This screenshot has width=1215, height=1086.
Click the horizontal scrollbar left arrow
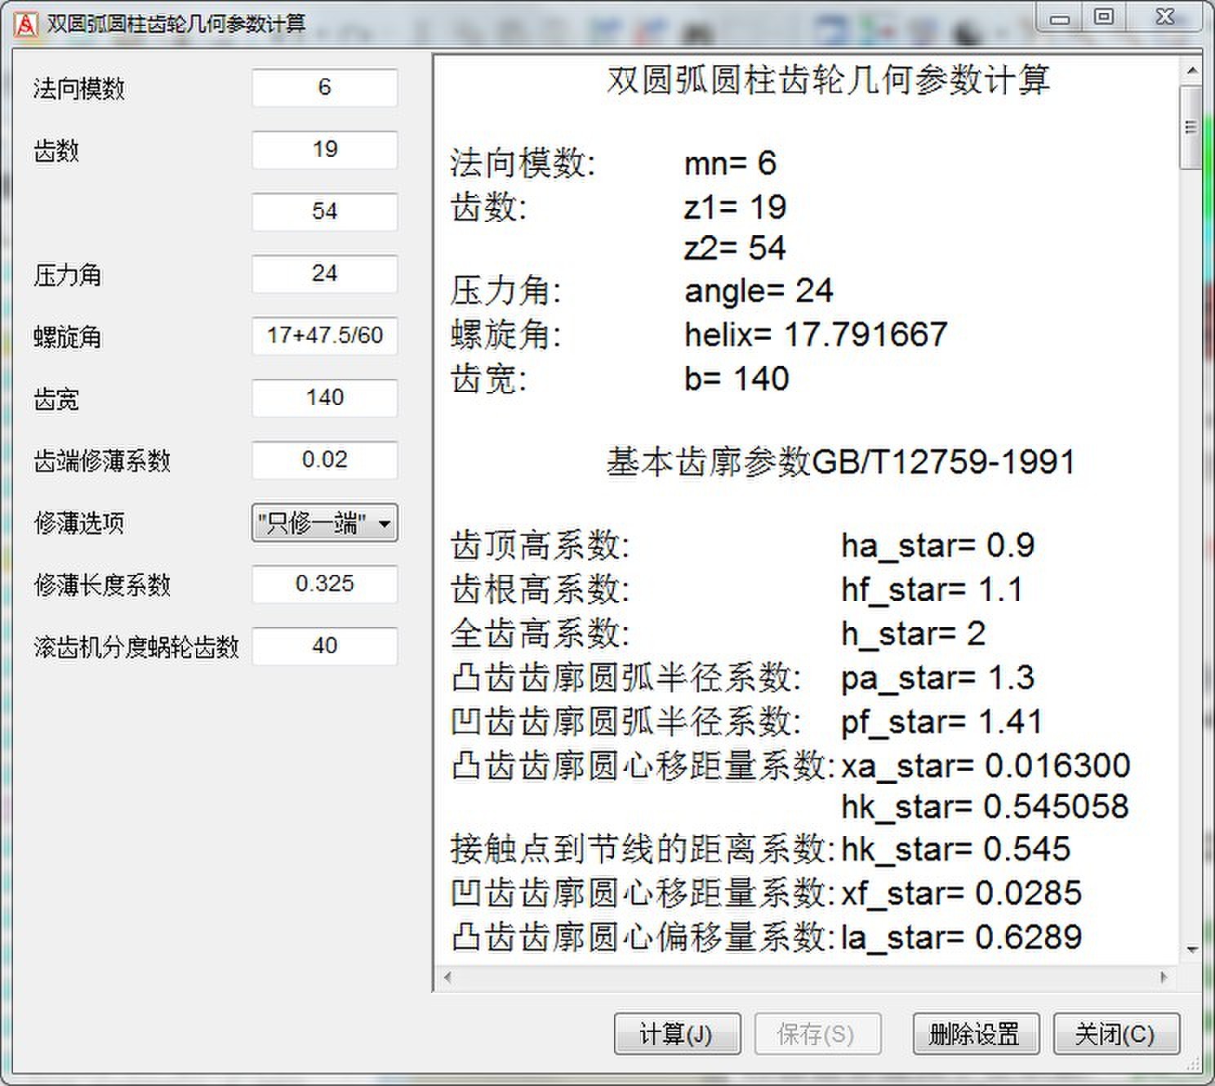[447, 977]
